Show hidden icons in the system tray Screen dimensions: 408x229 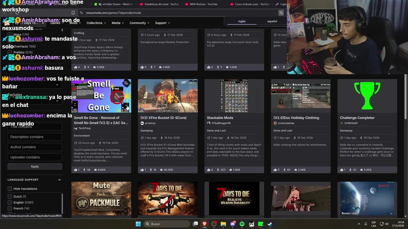click(x=359, y=224)
